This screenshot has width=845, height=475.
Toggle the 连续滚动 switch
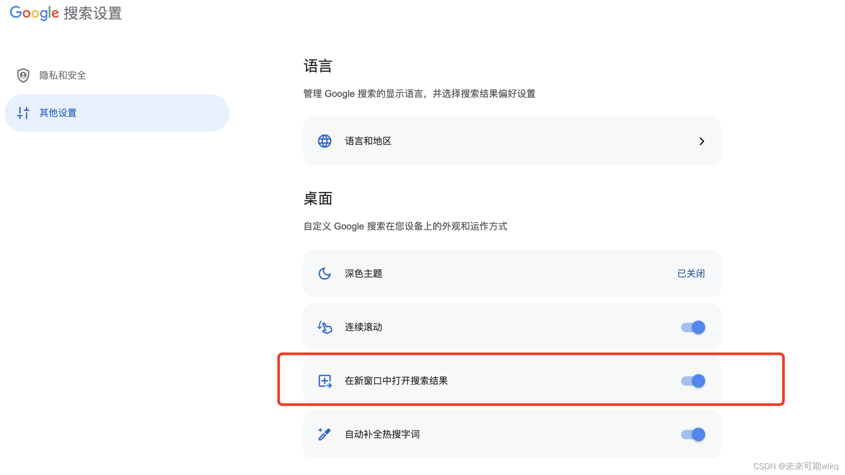(x=693, y=327)
